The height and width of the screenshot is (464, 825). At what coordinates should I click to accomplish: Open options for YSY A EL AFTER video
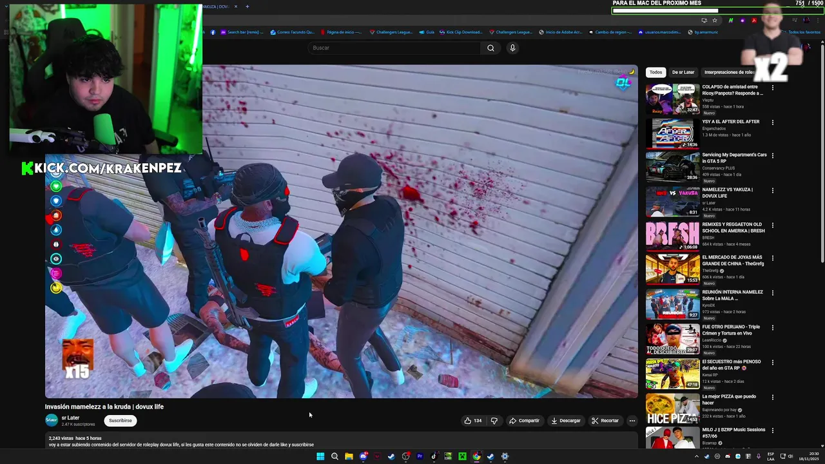pos(773,122)
